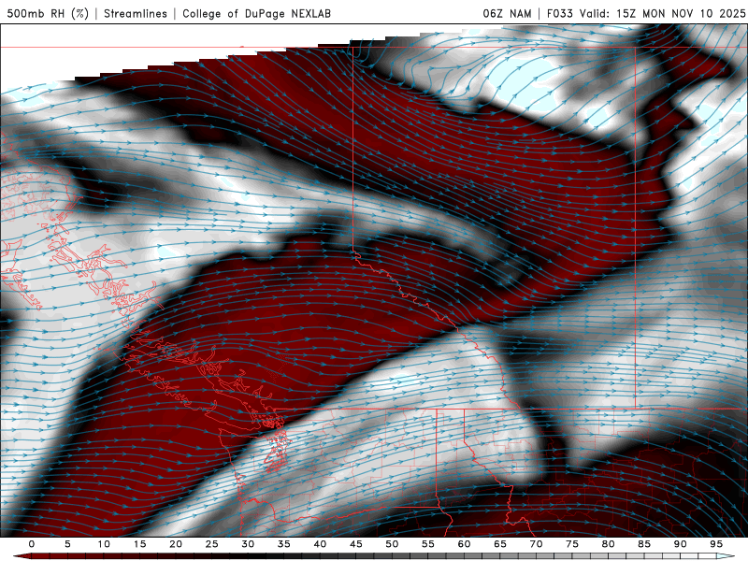Click the colorbar label '55'
This screenshot has height=561, width=748.
[428, 544]
